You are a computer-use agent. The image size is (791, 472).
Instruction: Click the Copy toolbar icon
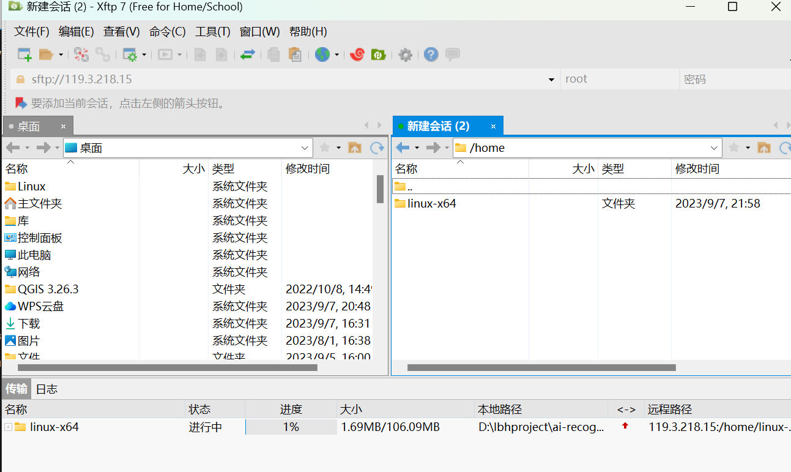tap(273, 54)
